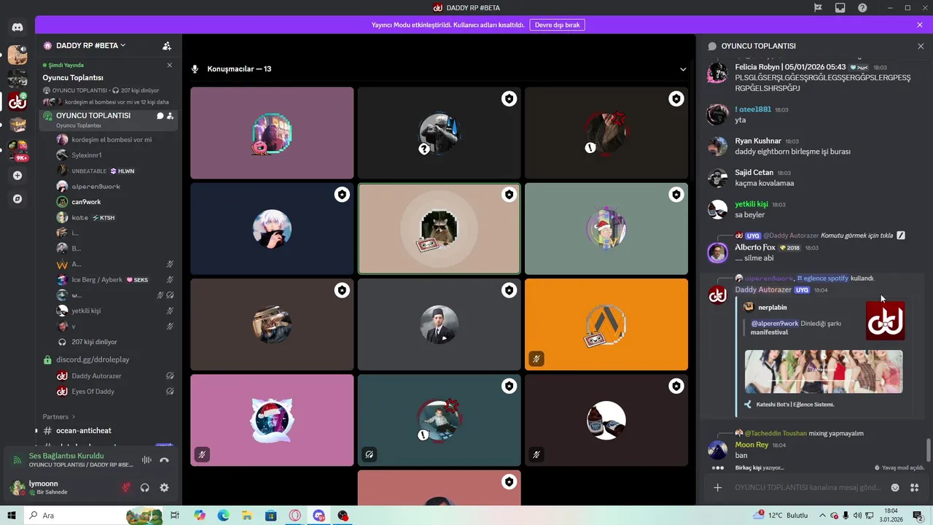This screenshot has height=525, width=933.
Task: Click the plus attachment button in chat box
Action: pyautogui.click(x=717, y=487)
